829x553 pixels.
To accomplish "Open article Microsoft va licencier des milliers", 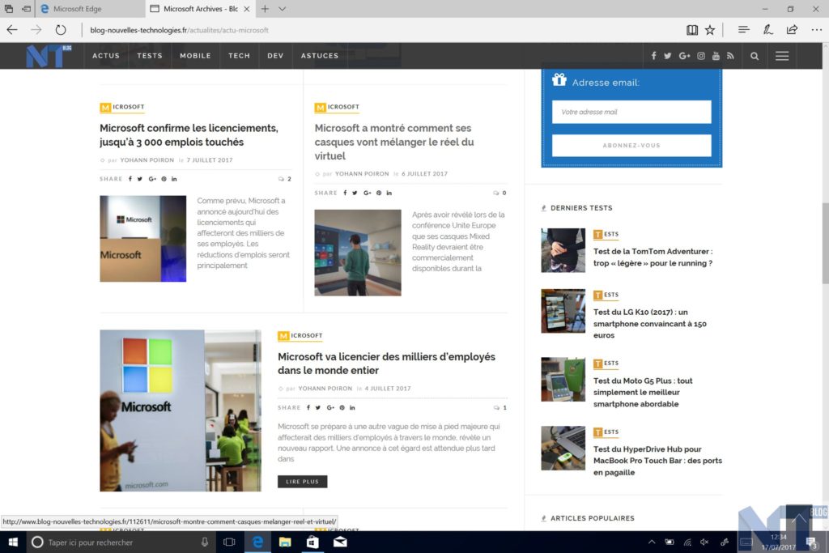I will click(x=386, y=364).
